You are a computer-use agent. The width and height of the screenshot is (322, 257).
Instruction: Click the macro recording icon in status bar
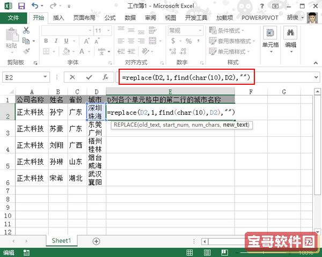click(26, 253)
